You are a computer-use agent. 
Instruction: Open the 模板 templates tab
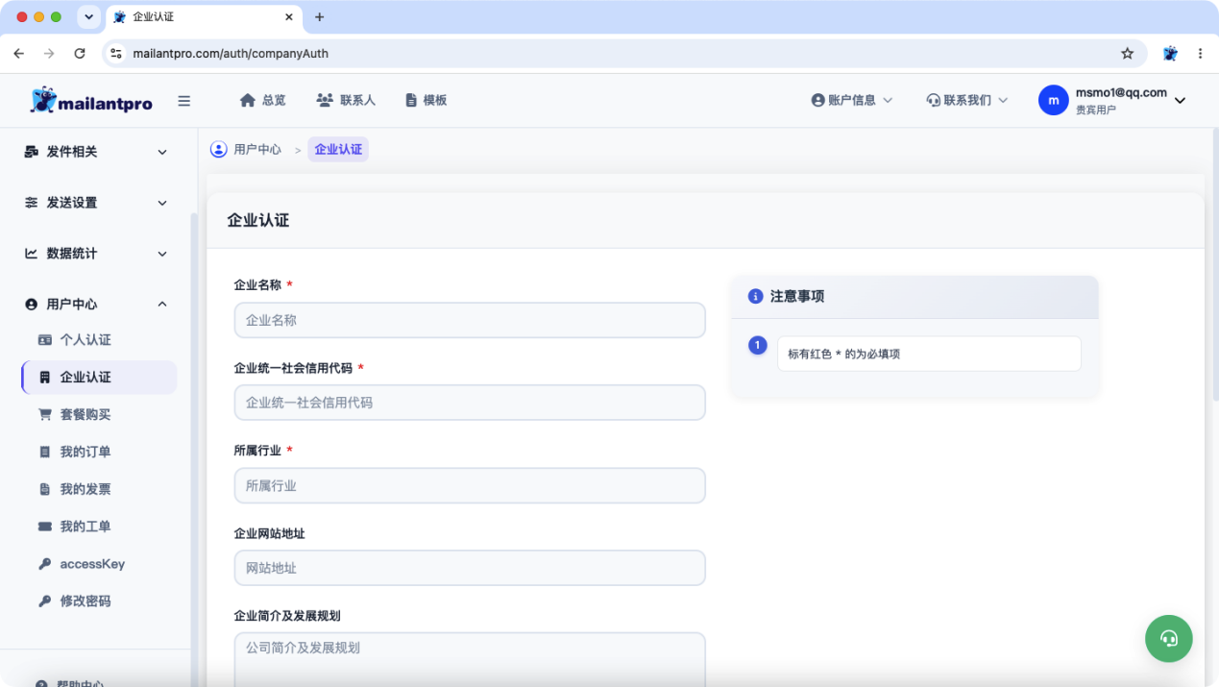426,100
